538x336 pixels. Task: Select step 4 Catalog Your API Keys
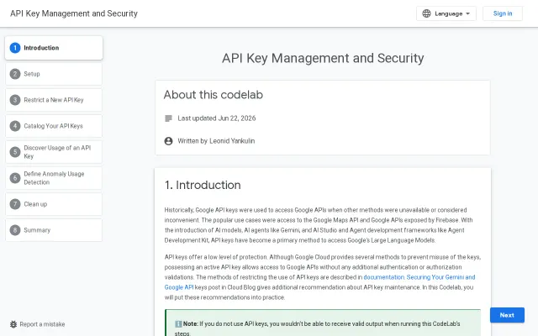pyautogui.click(x=54, y=126)
